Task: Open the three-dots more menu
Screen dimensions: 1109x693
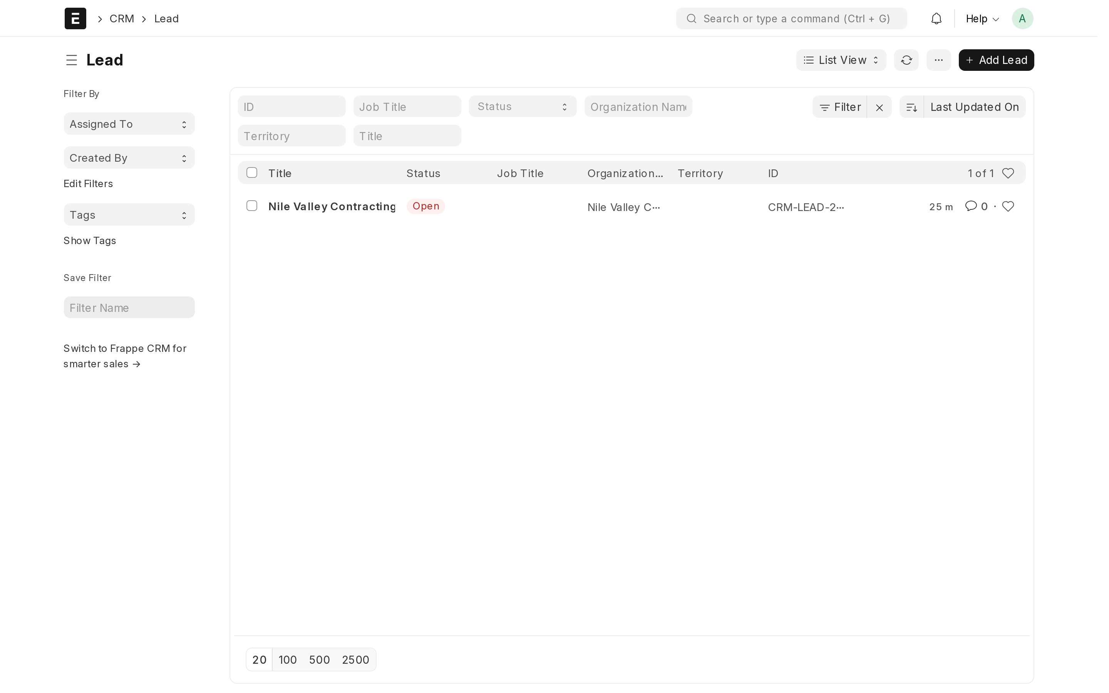Action: 938,60
